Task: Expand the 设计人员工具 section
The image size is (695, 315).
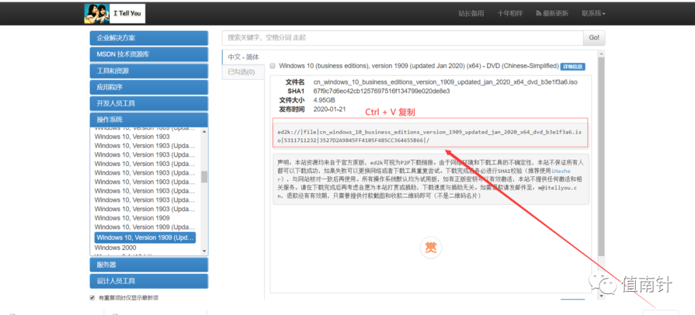Action: (149, 281)
